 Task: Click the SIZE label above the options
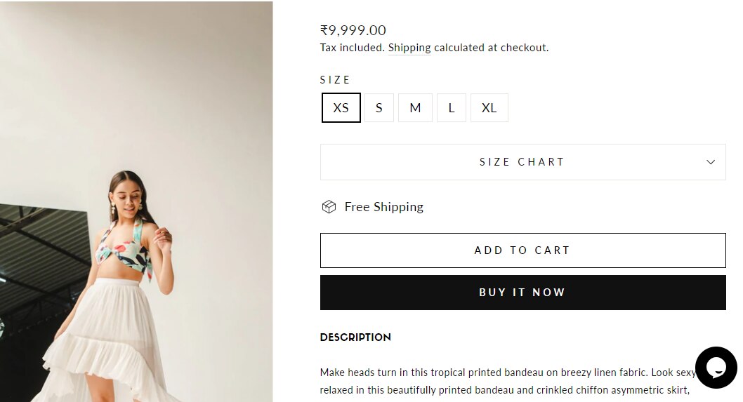click(x=335, y=80)
